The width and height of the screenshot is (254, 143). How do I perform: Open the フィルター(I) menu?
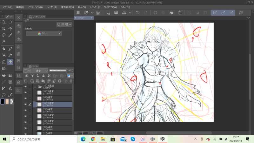coord(95,7)
